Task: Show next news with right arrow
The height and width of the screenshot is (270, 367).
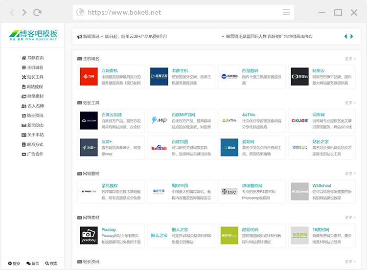Action: pos(351,36)
